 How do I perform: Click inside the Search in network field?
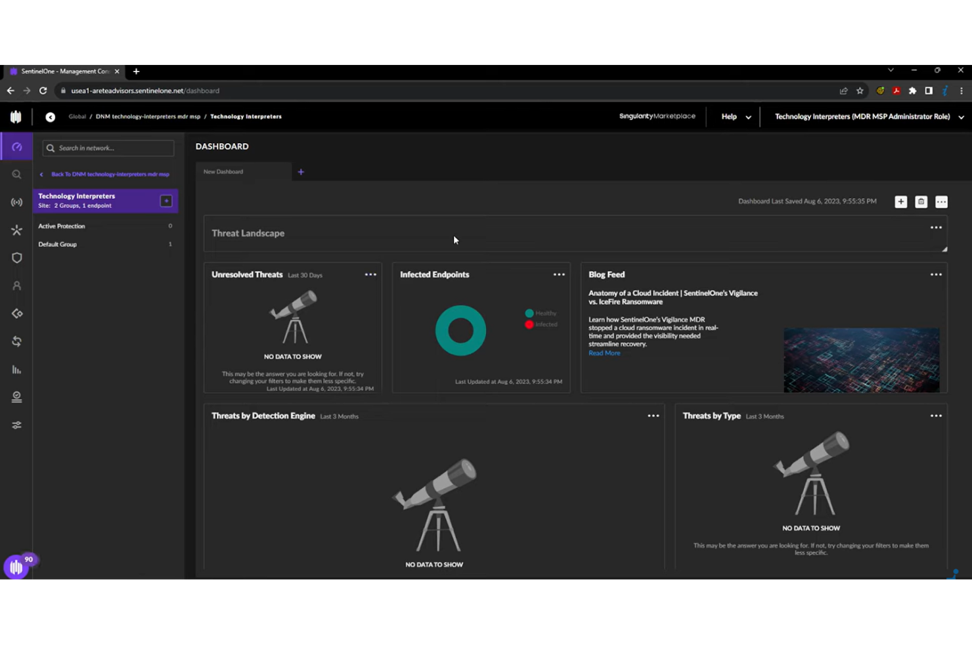(107, 148)
